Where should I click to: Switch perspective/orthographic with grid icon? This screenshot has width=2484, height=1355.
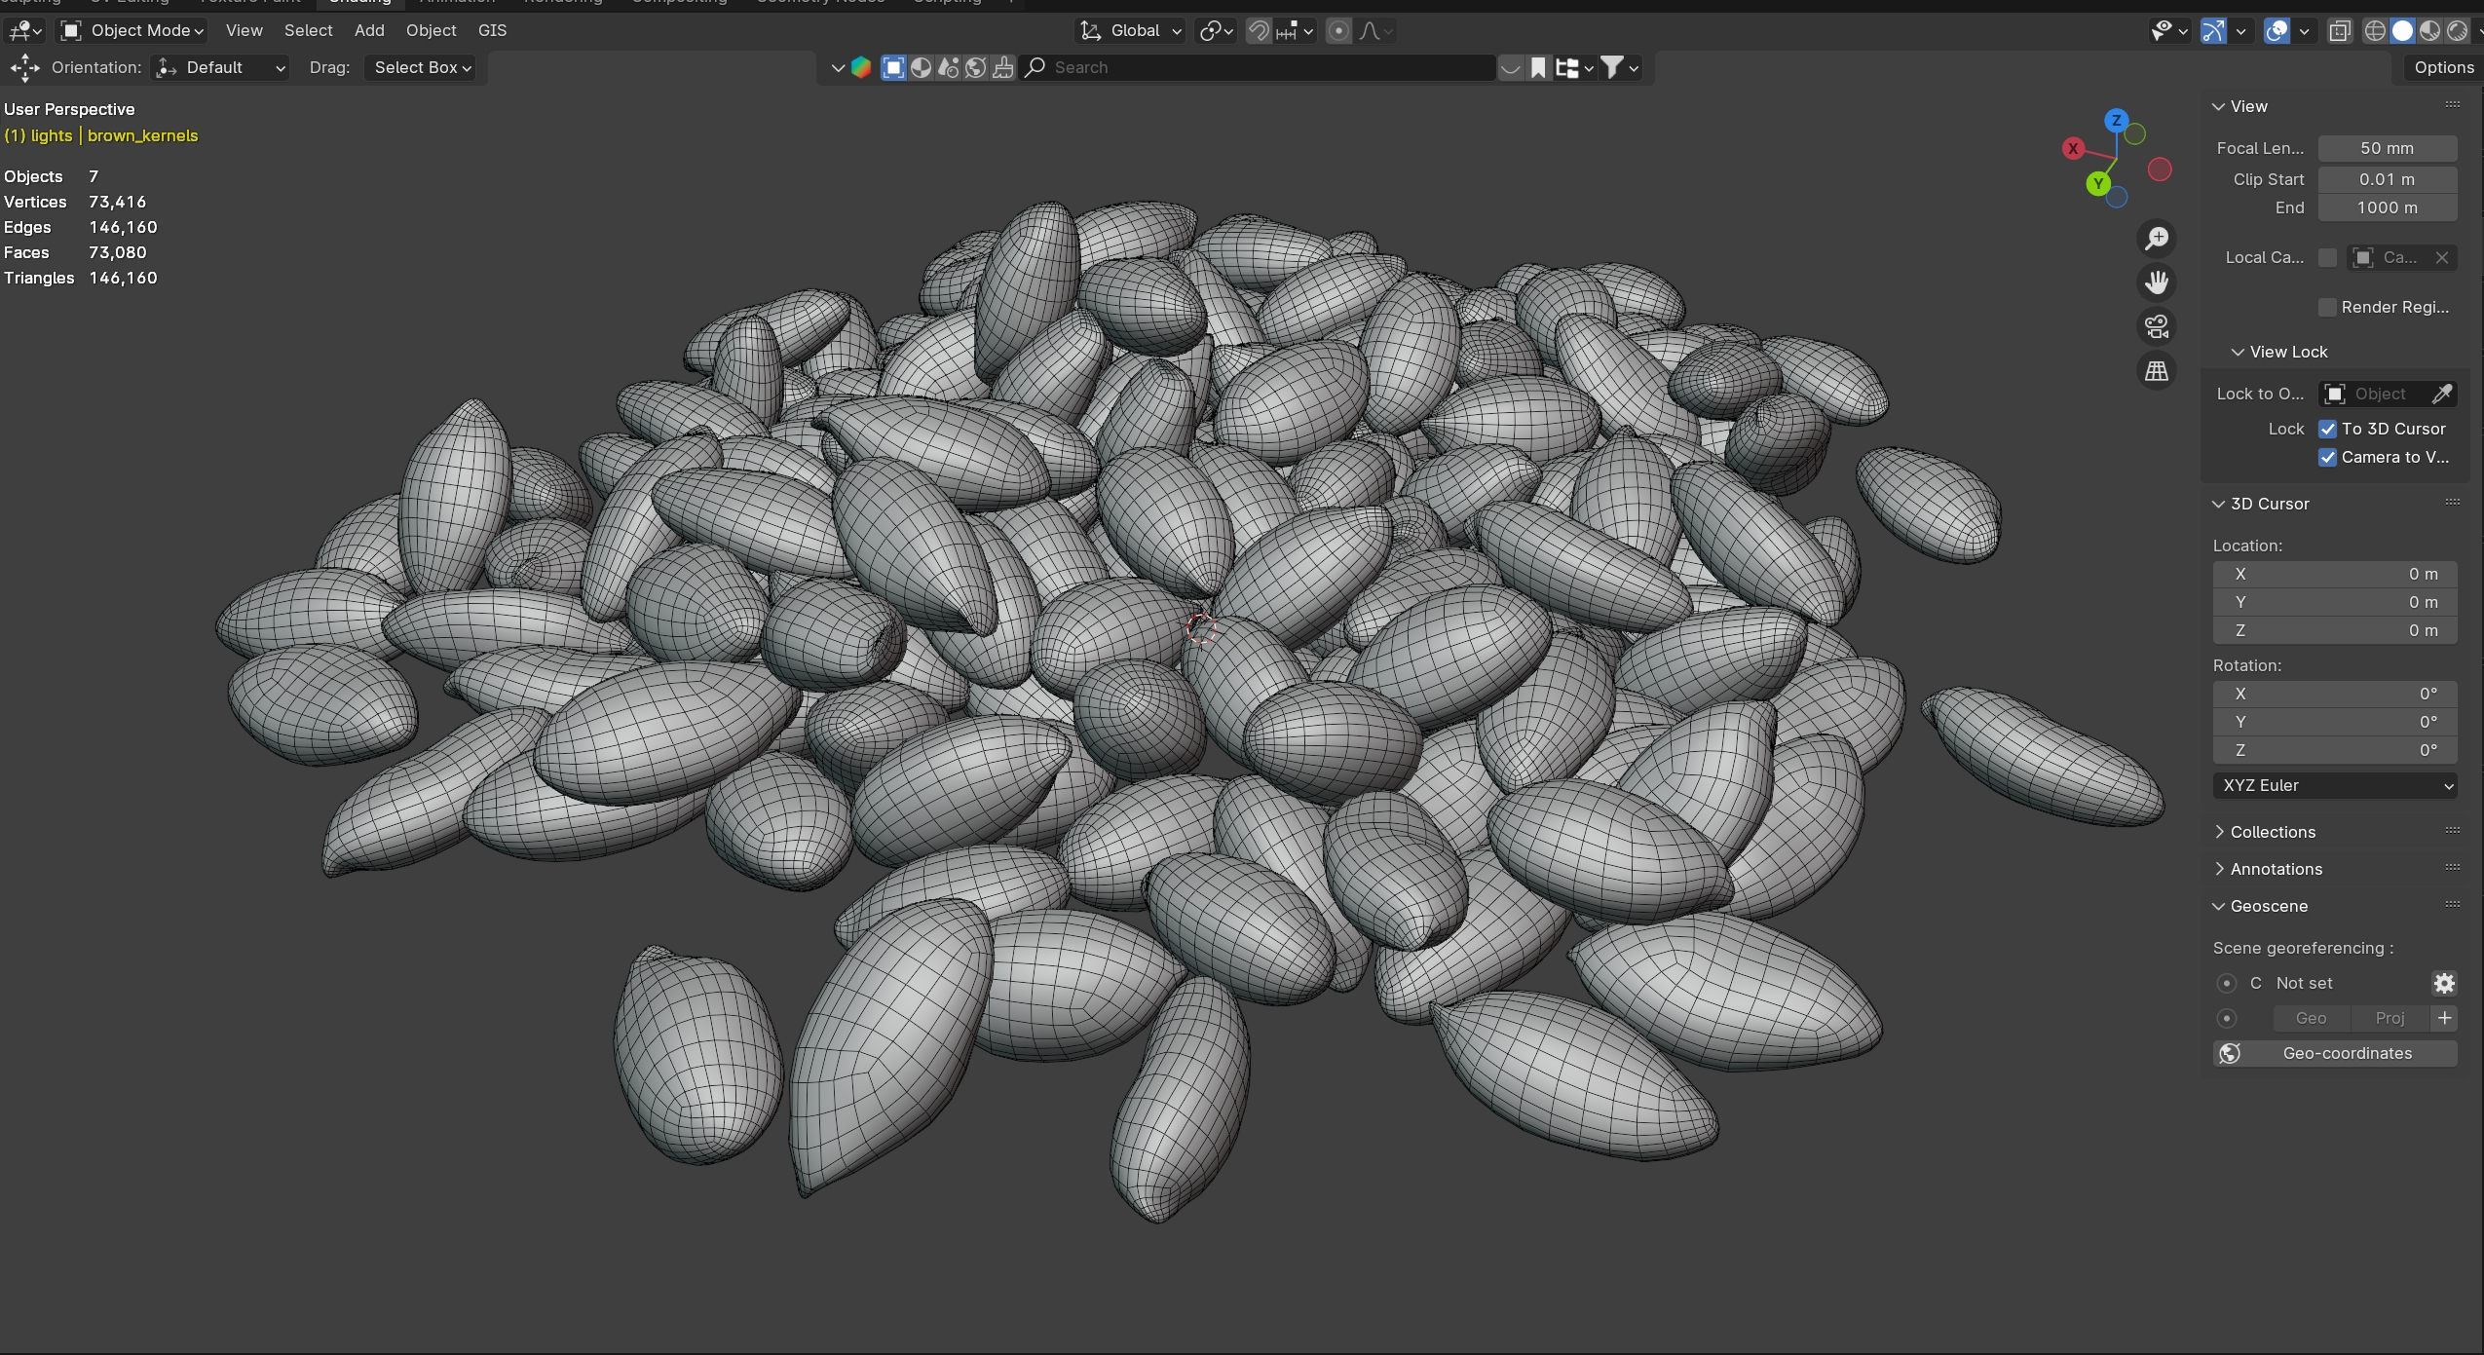click(x=2157, y=371)
